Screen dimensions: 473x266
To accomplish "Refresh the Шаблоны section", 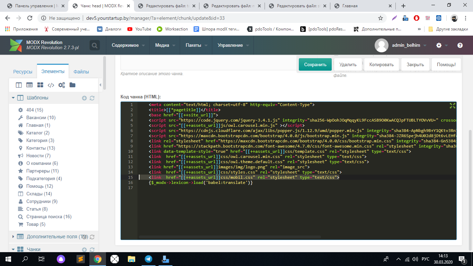I will [x=92, y=98].
